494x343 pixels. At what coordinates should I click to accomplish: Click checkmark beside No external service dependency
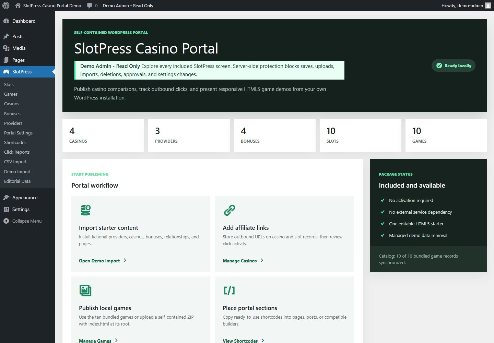coord(383,212)
